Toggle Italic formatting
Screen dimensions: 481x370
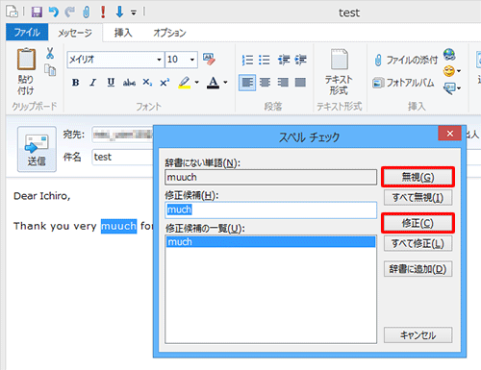[93, 83]
